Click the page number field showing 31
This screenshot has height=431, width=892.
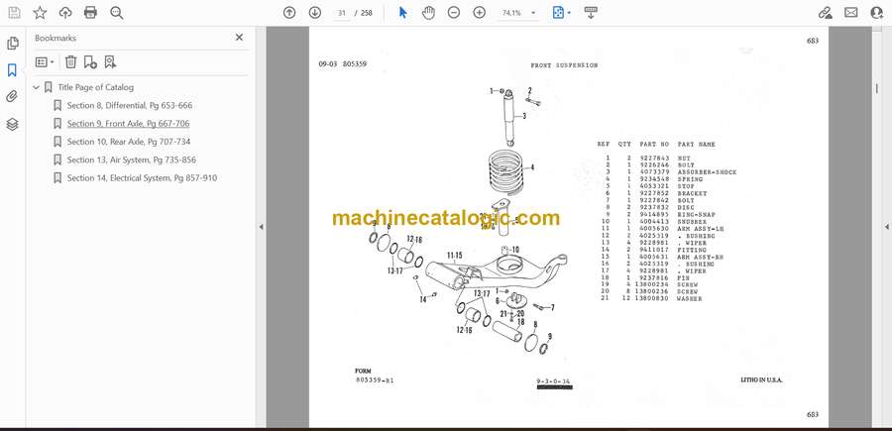coord(342,13)
